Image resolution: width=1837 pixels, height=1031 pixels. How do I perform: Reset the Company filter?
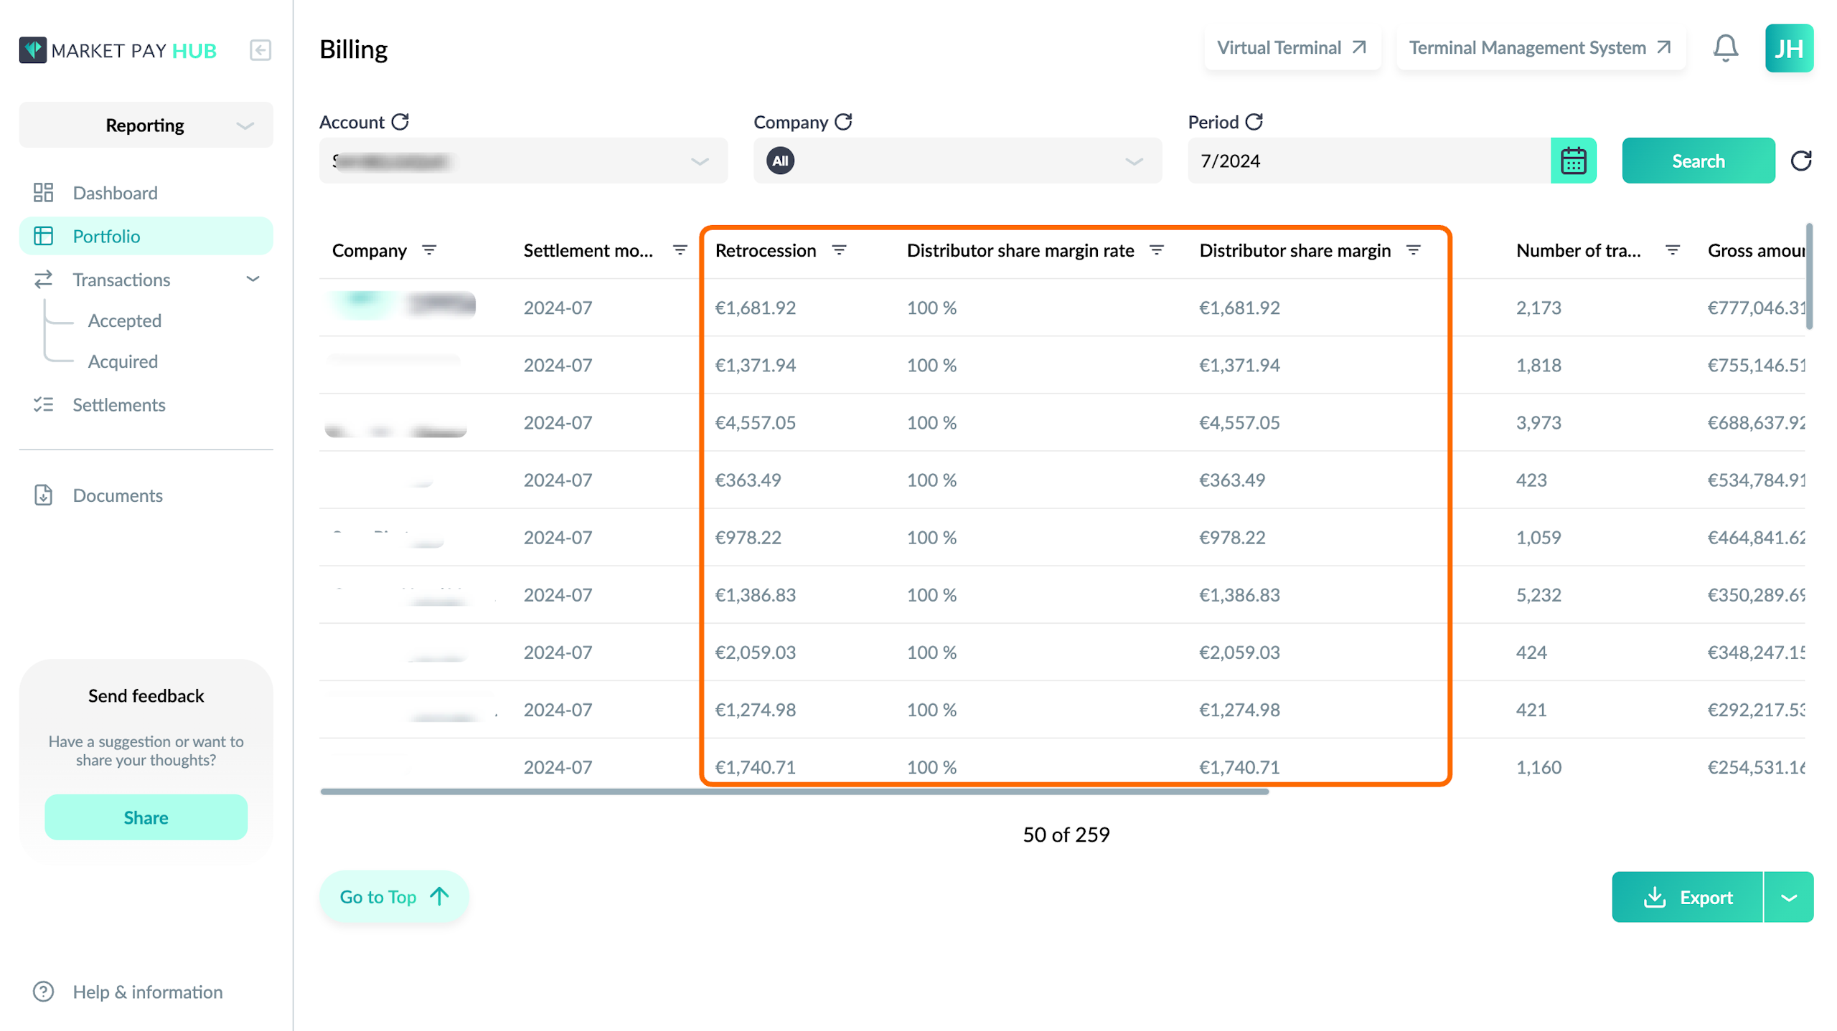(844, 122)
